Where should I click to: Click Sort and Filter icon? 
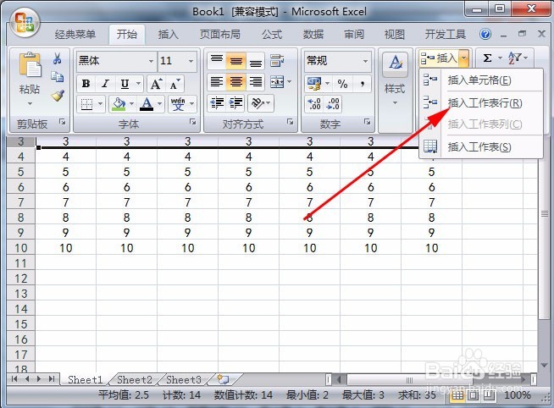pyautogui.click(x=514, y=58)
